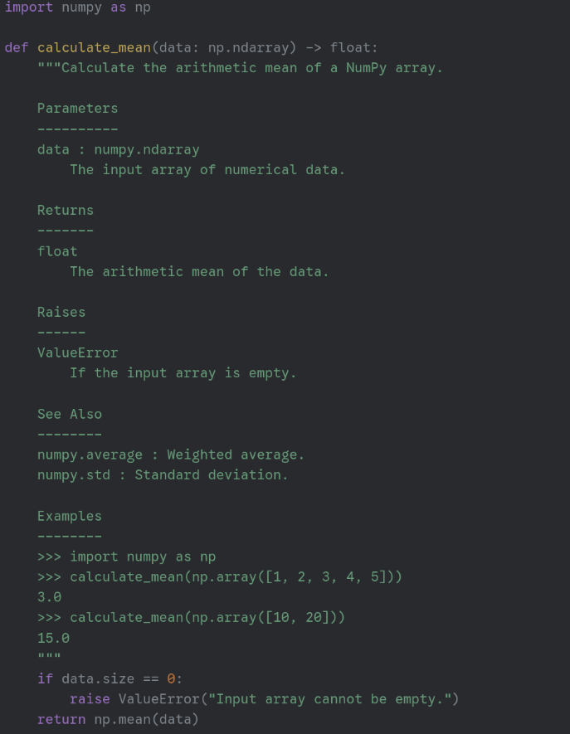Click the 'Raises' docstring heading
Image resolution: width=570 pixels, height=734 pixels.
(x=61, y=312)
